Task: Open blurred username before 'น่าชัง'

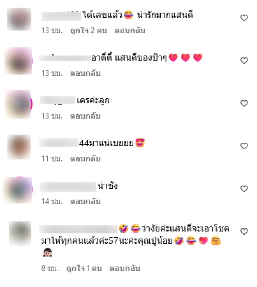Action: (x=68, y=187)
